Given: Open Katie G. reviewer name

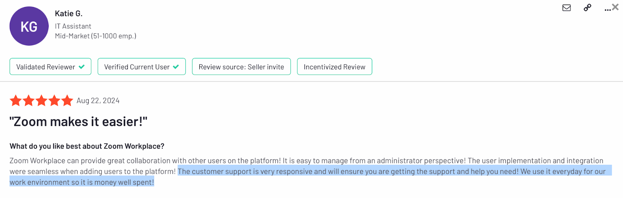Looking at the screenshot, I should click(69, 14).
